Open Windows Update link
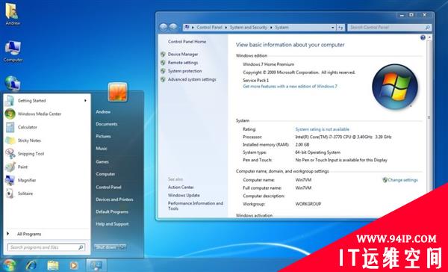The height and width of the screenshot is (272, 448). pos(184,195)
